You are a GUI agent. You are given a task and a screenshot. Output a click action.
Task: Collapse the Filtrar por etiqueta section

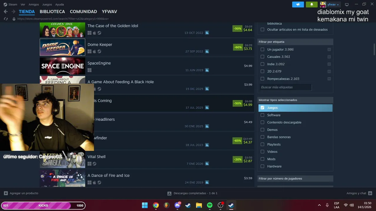coord(295,42)
